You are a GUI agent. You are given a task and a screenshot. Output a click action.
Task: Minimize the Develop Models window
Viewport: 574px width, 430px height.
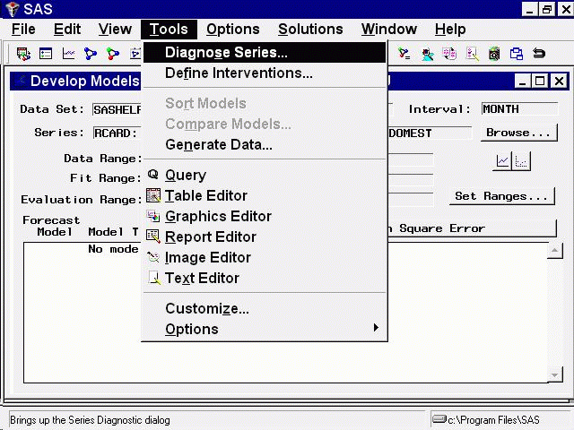coord(522,81)
